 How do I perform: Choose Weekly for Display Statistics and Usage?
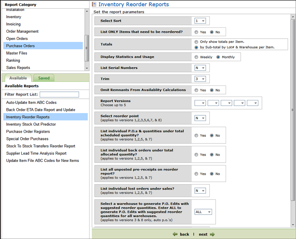pos(197,57)
